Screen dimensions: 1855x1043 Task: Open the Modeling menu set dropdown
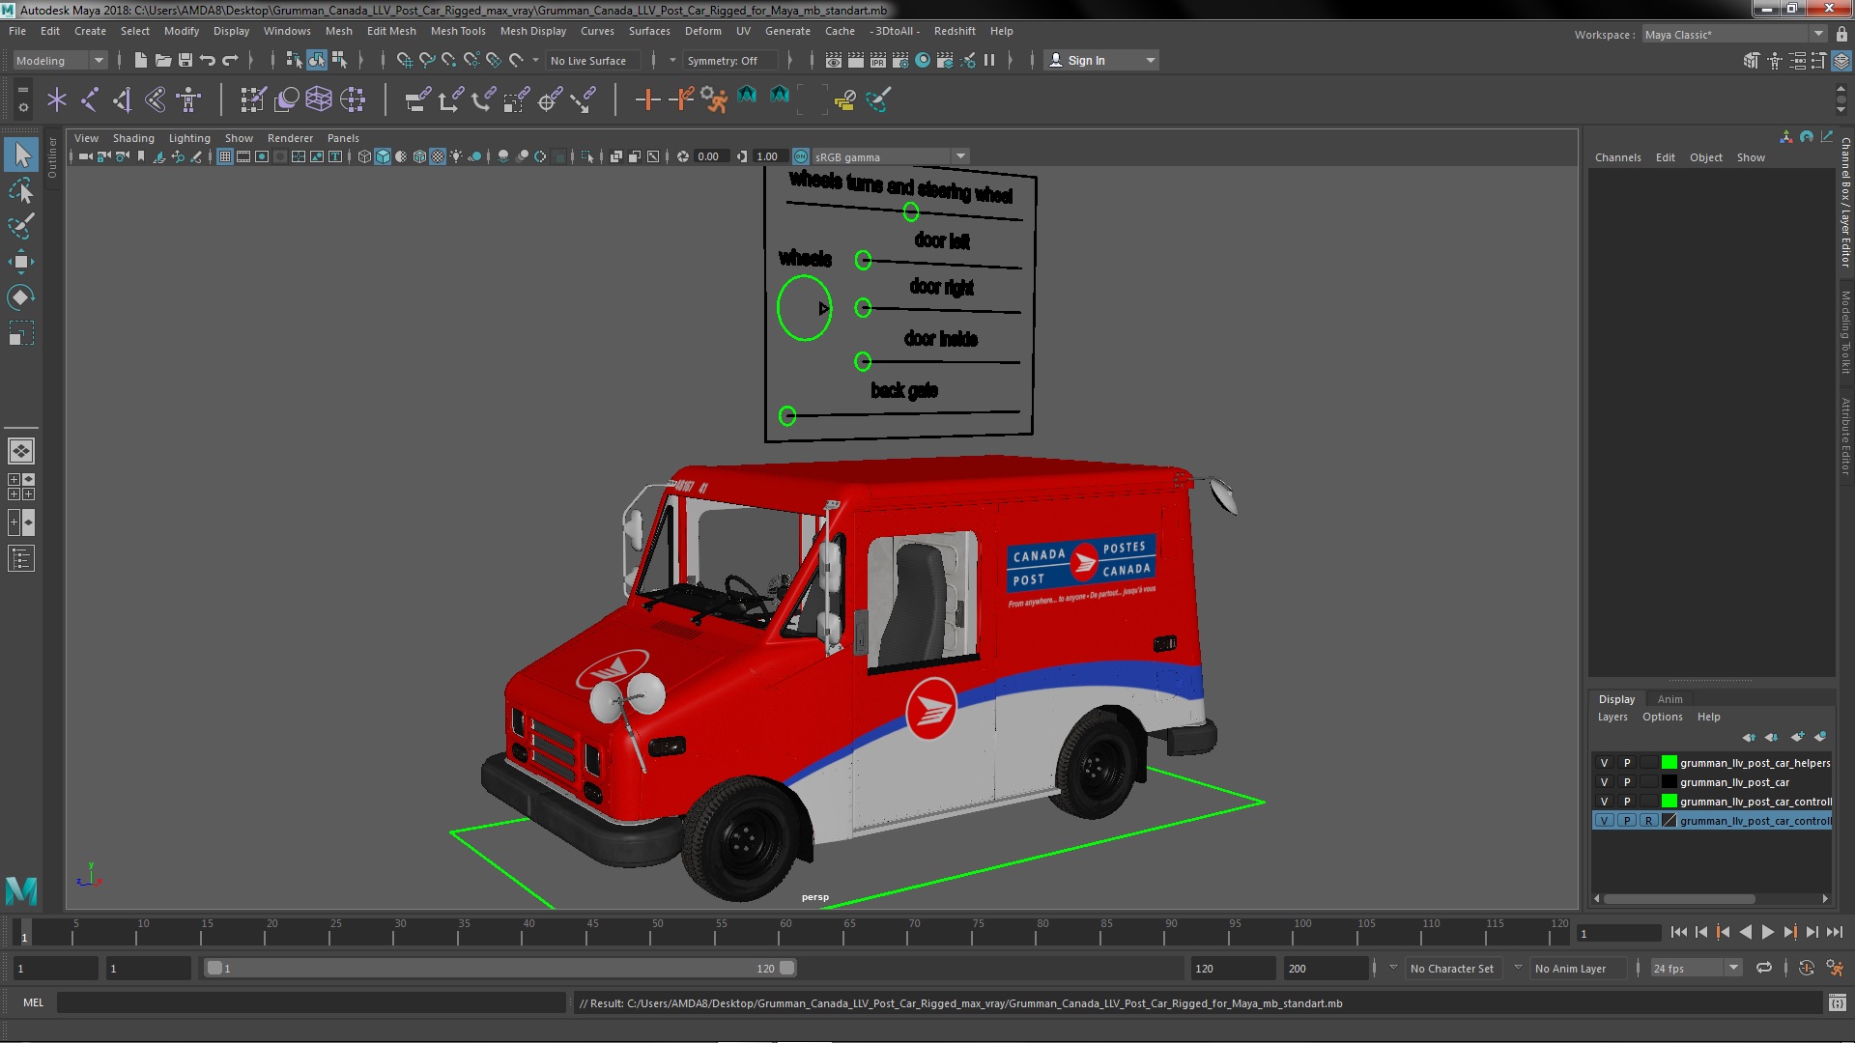click(60, 61)
